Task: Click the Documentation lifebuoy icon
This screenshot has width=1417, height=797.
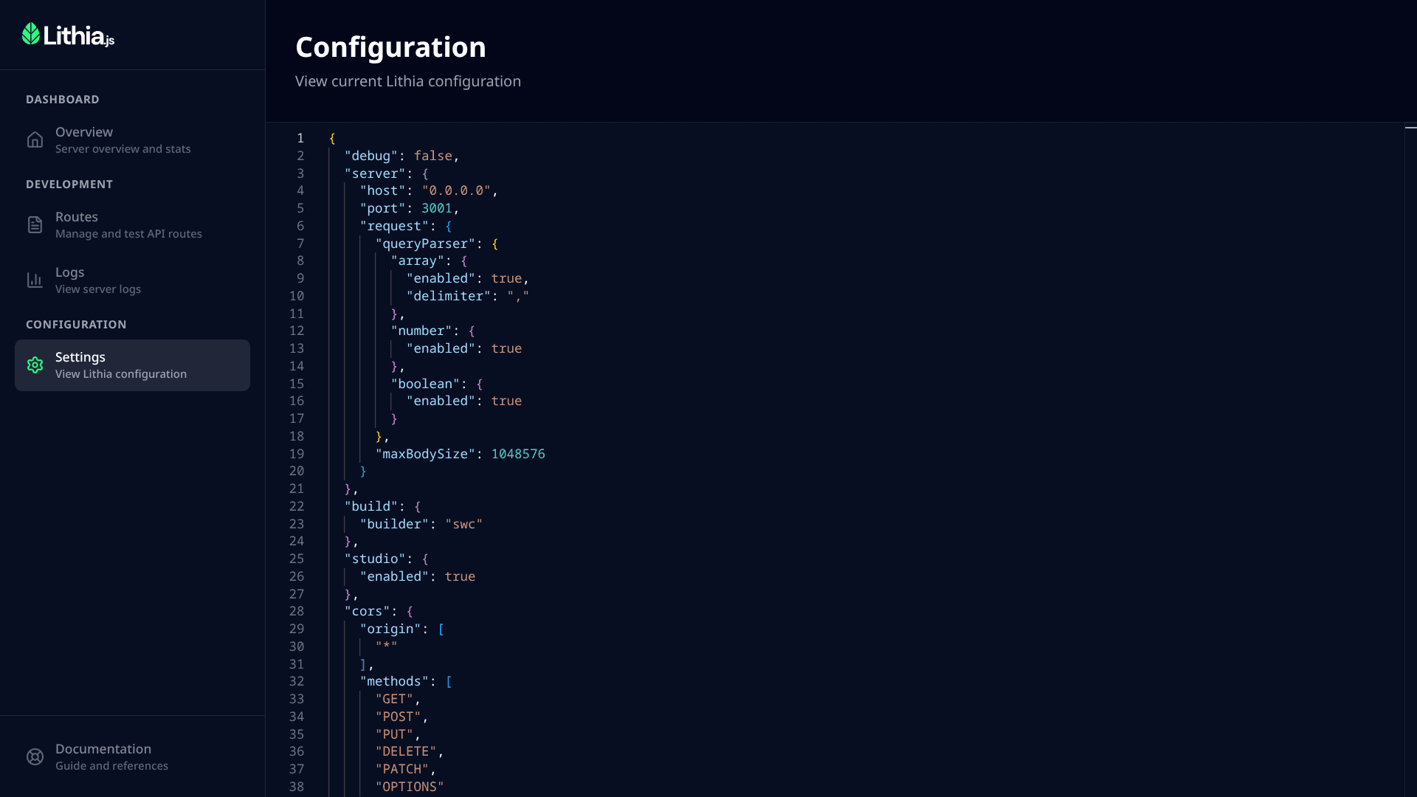Action: pos(35,757)
